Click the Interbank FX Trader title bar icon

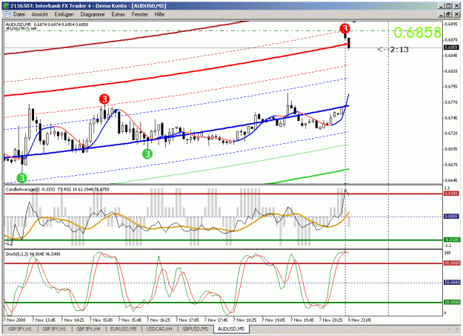coord(6,6)
